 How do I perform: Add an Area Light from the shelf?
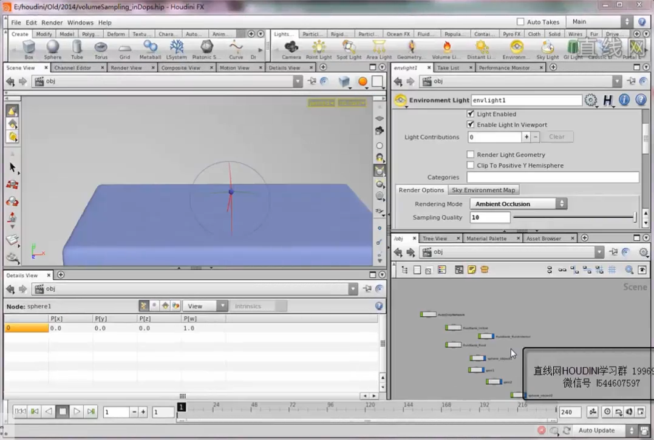pos(379,50)
